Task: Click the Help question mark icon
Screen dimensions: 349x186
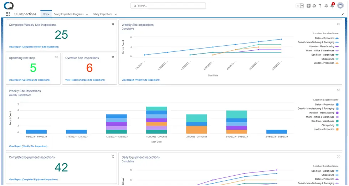Action: pos(320,6)
